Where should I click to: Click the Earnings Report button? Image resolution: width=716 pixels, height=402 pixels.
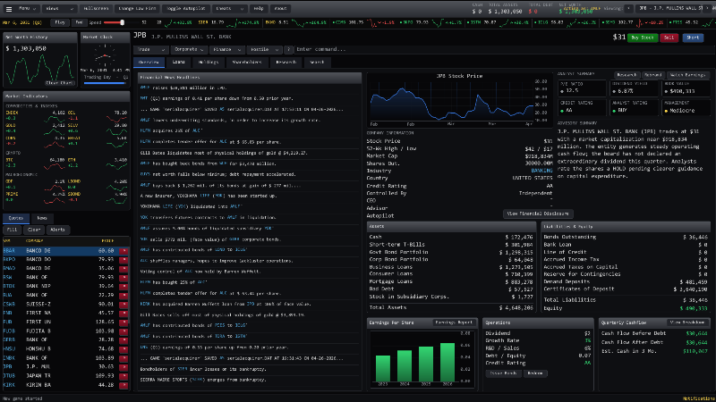(454, 322)
